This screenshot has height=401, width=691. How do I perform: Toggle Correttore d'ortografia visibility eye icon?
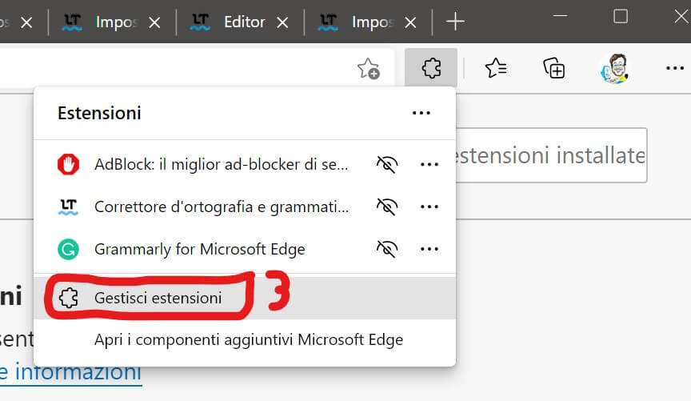click(x=387, y=207)
